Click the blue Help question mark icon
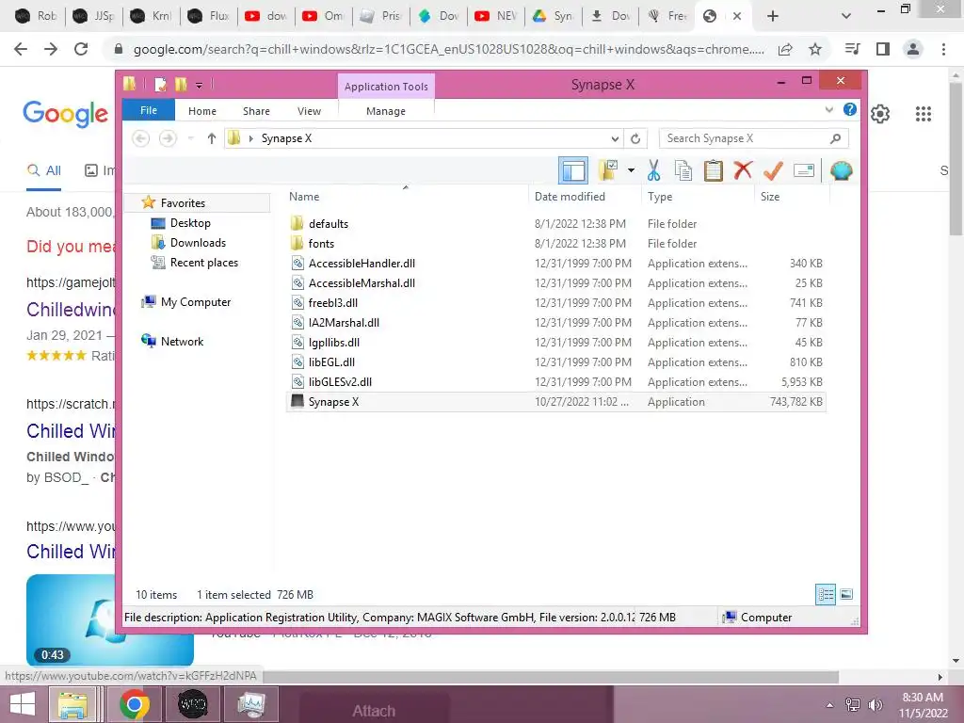This screenshot has width=964, height=723. click(x=850, y=109)
